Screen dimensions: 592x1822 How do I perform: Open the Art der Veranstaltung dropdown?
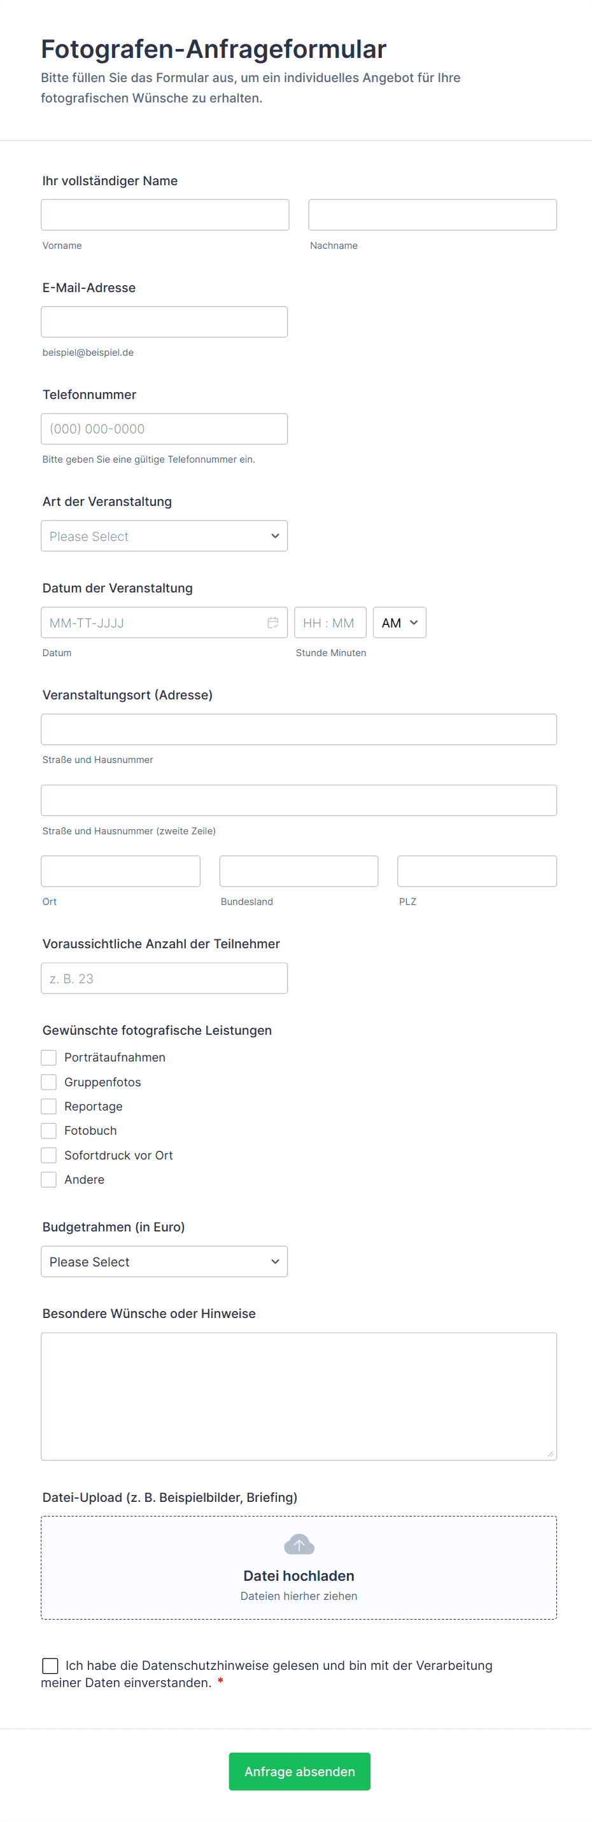point(164,536)
